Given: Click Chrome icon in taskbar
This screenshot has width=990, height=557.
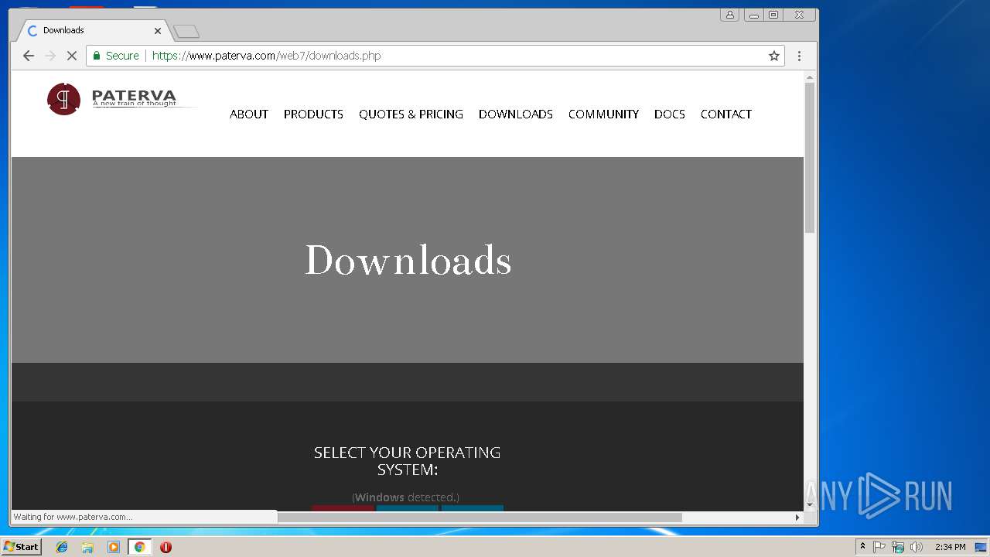Looking at the screenshot, I should 139,547.
